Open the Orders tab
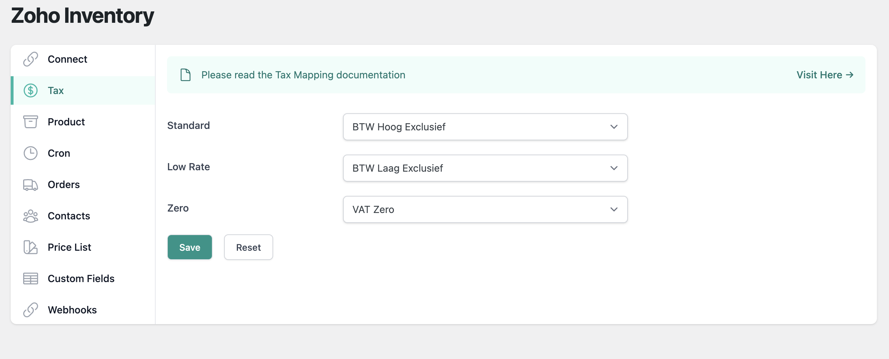This screenshot has width=889, height=359. coord(83,184)
